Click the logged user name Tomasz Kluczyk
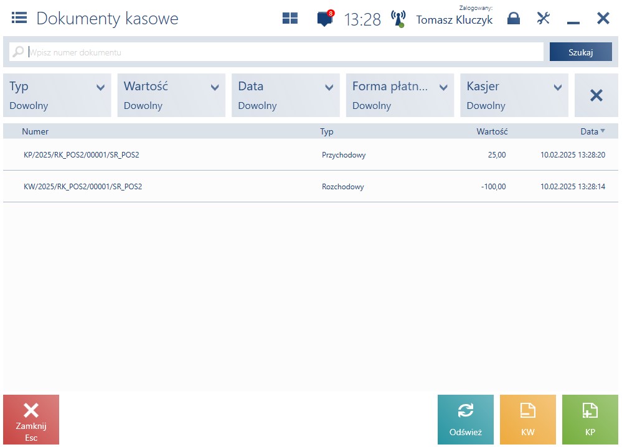Screen dimensions: 622x447 pos(454,20)
